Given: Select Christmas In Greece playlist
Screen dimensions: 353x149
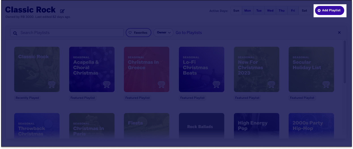Looking at the screenshot, I should [147, 69].
